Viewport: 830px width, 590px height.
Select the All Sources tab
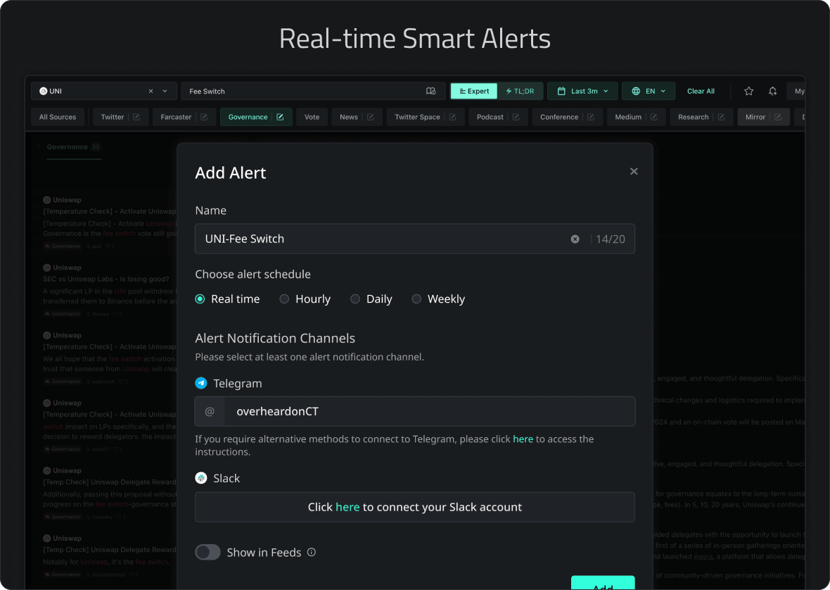click(58, 117)
